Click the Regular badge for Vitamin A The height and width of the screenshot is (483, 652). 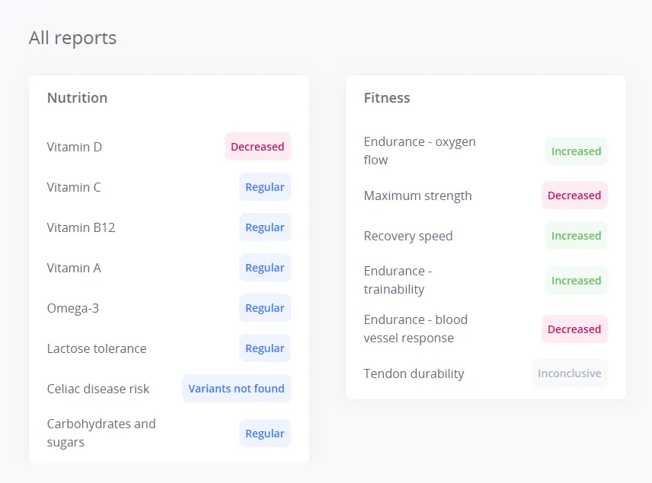click(x=264, y=267)
